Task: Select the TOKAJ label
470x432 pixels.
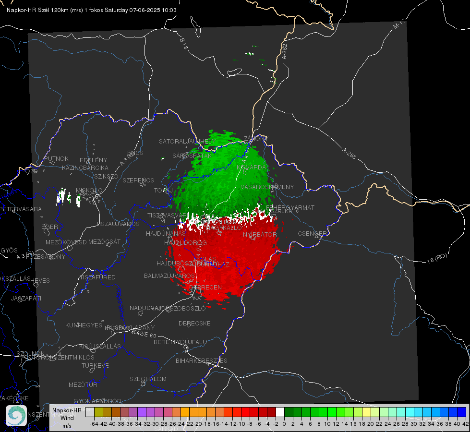Action: (163, 191)
